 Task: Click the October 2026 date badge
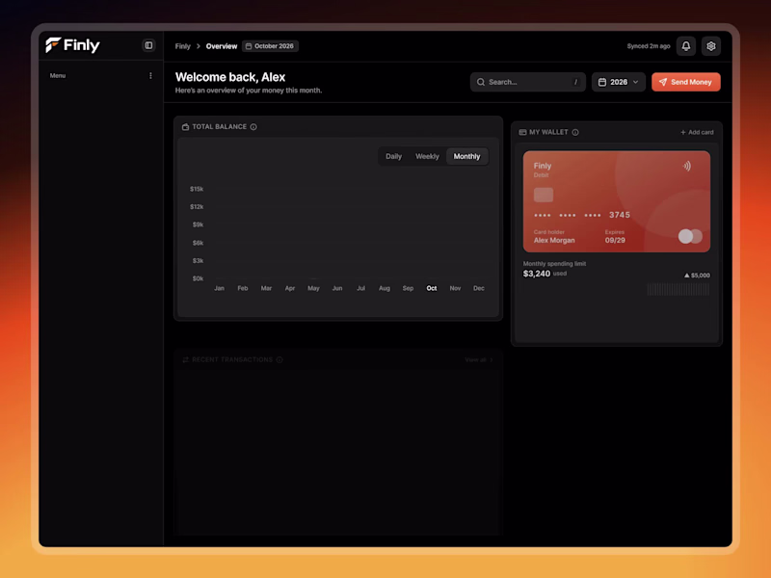(270, 46)
